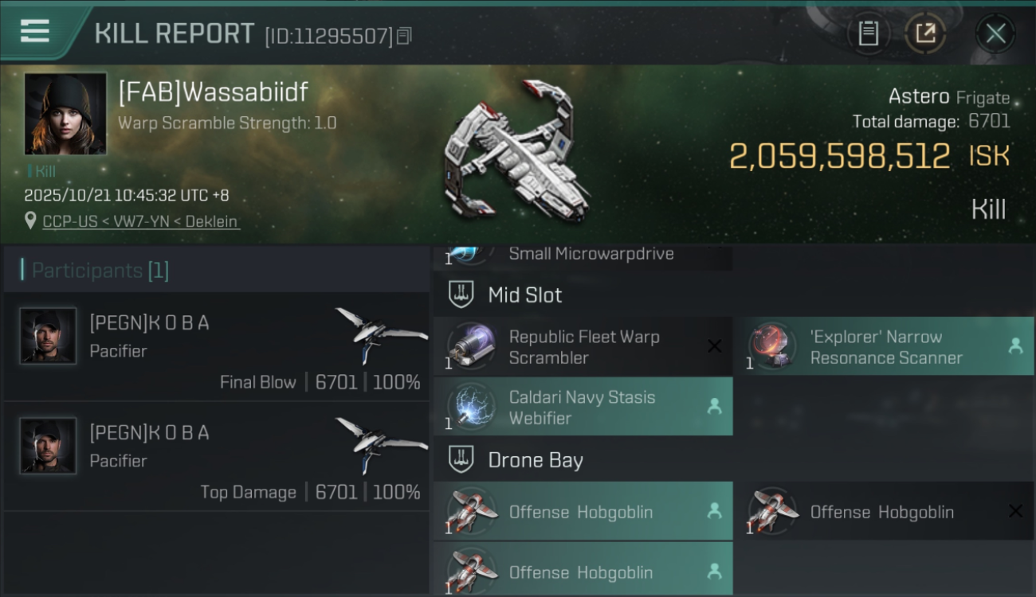The height and width of the screenshot is (597, 1036).
Task: View the Astero ship image
Action: [x=516, y=152]
